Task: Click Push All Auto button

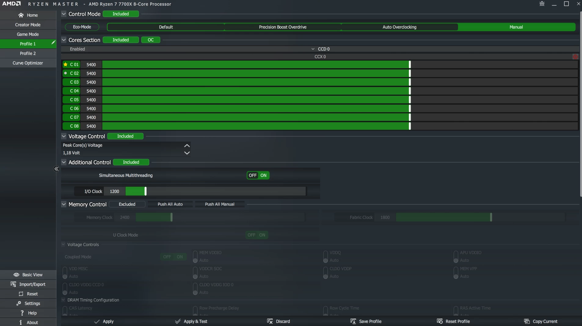Action: [x=170, y=204]
